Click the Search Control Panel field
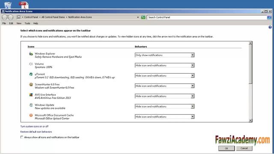This screenshot has height=154, width=274. click(x=207, y=17)
